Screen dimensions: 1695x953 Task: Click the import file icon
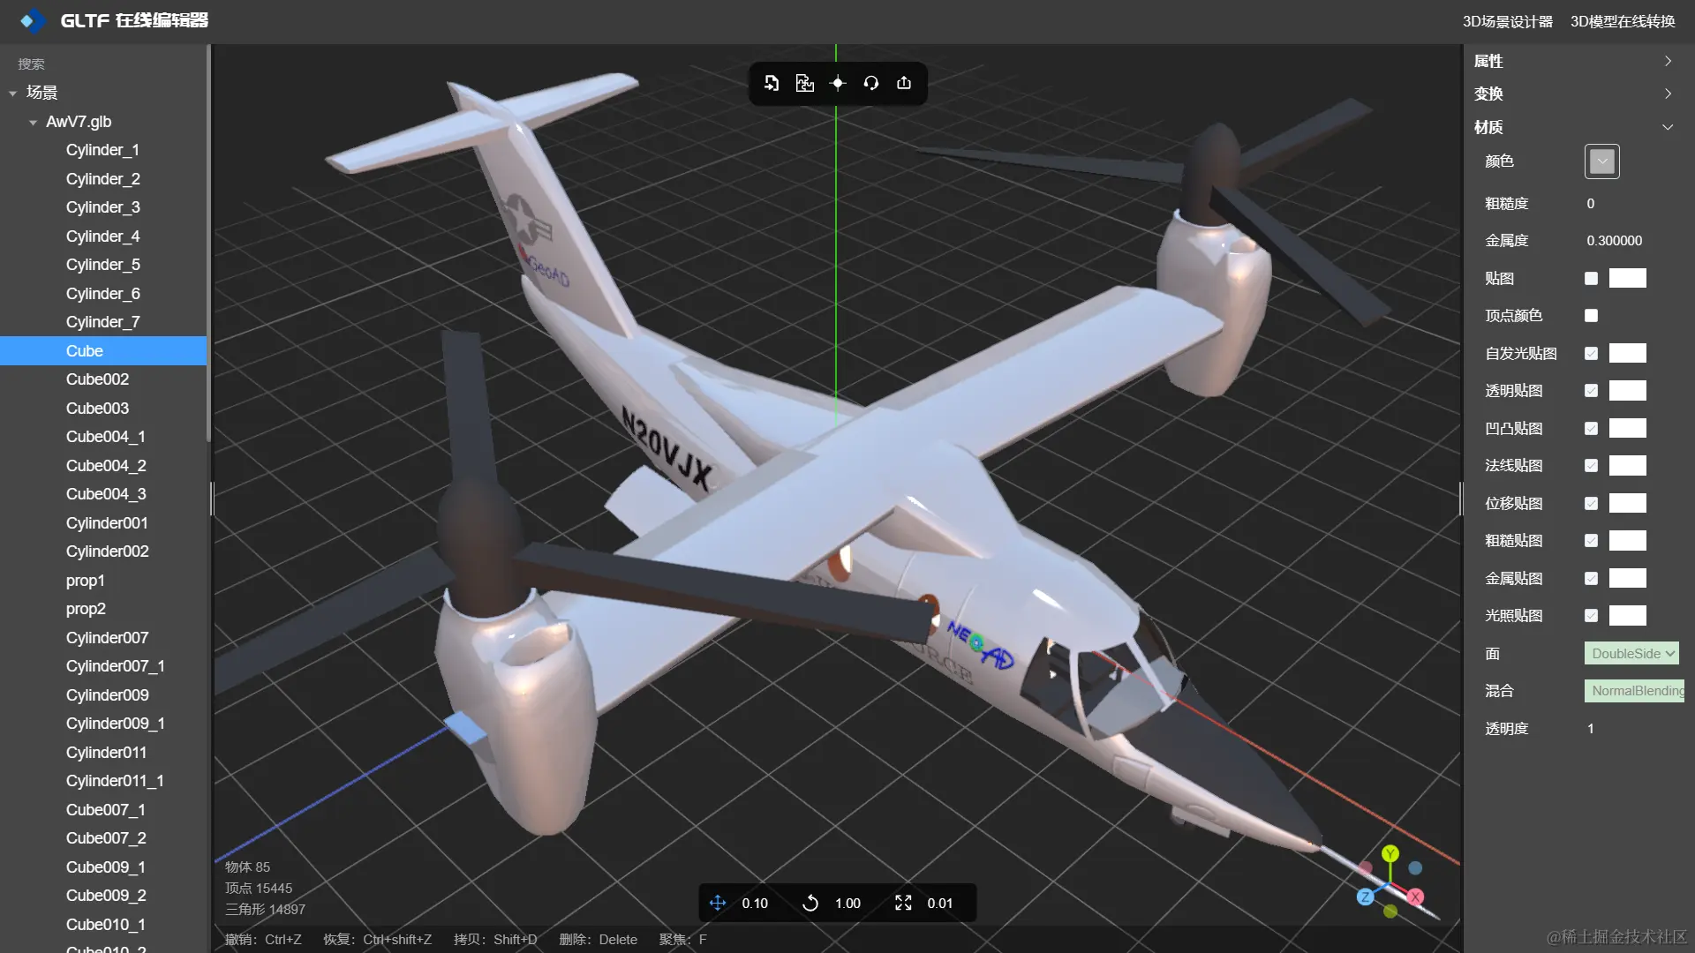[x=772, y=83]
